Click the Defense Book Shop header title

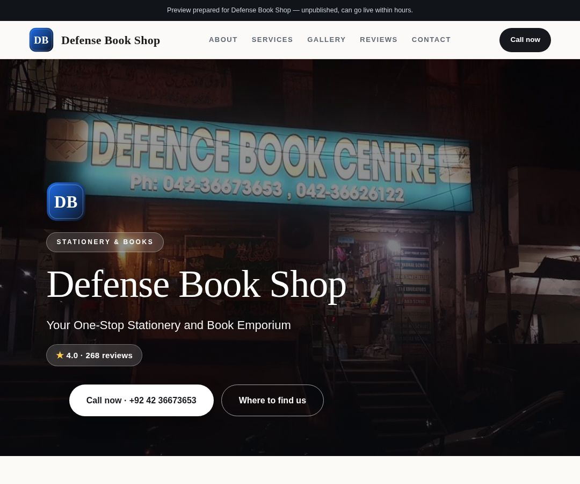click(x=111, y=40)
